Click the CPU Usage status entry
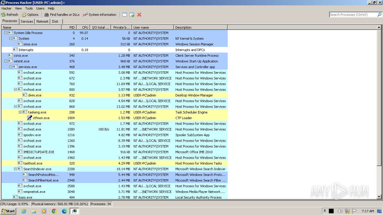The image size is (383, 215). [x=14, y=204]
